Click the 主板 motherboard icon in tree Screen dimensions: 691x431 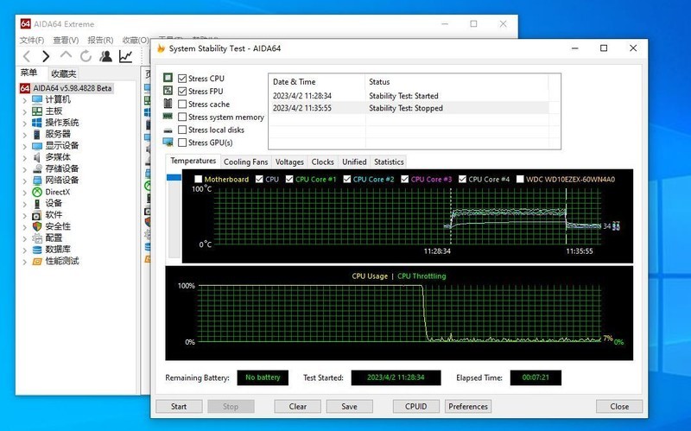(x=37, y=111)
